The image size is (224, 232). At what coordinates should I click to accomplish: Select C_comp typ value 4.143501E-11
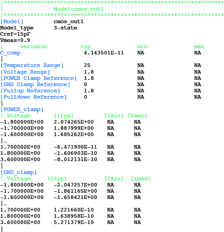tap(104, 53)
